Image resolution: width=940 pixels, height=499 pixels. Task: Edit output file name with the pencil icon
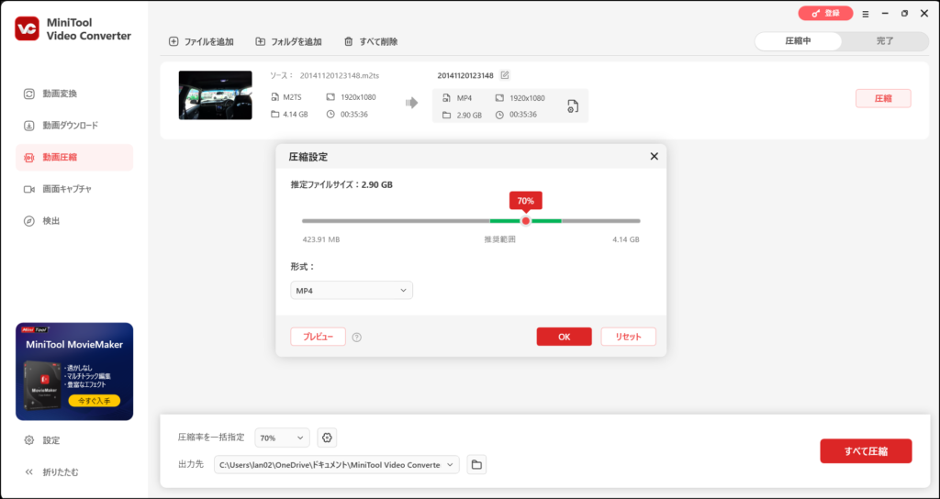click(505, 75)
